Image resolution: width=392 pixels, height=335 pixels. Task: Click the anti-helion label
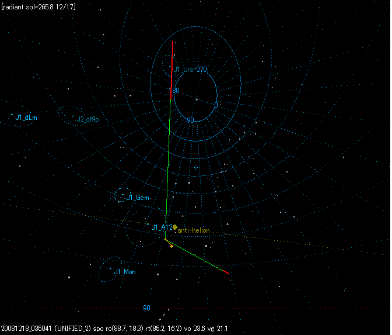click(194, 230)
